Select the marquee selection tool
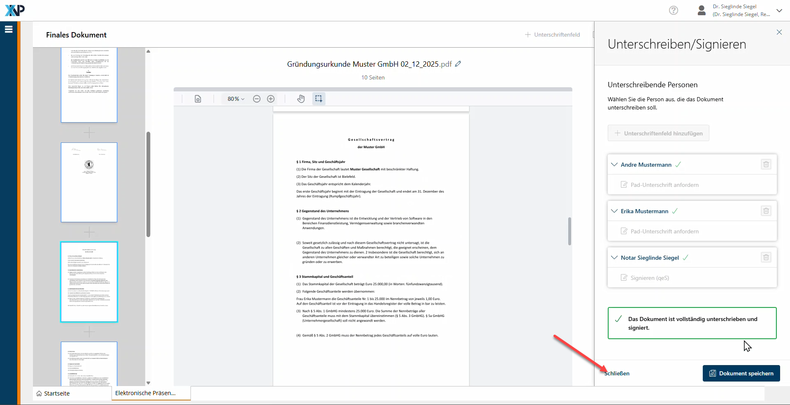 tap(318, 99)
